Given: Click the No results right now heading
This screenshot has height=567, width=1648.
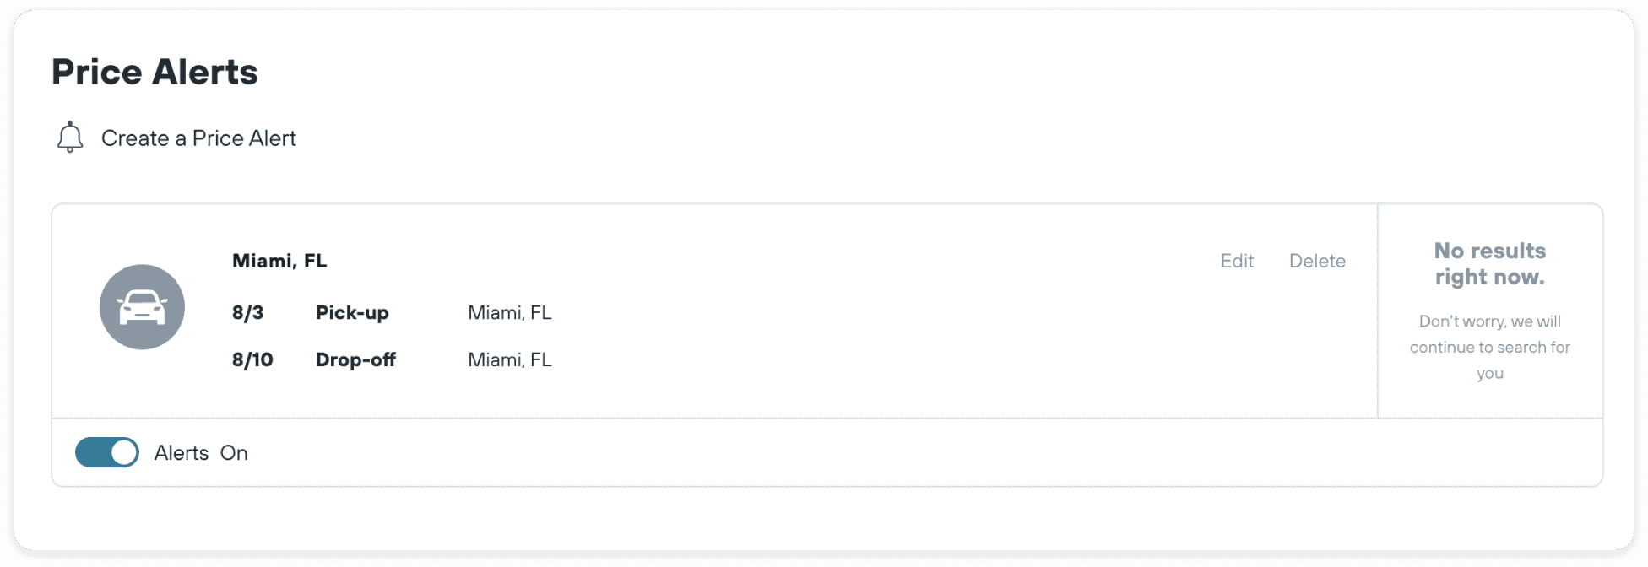Looking at the screenshot, I should click(x=1490, y=263).
